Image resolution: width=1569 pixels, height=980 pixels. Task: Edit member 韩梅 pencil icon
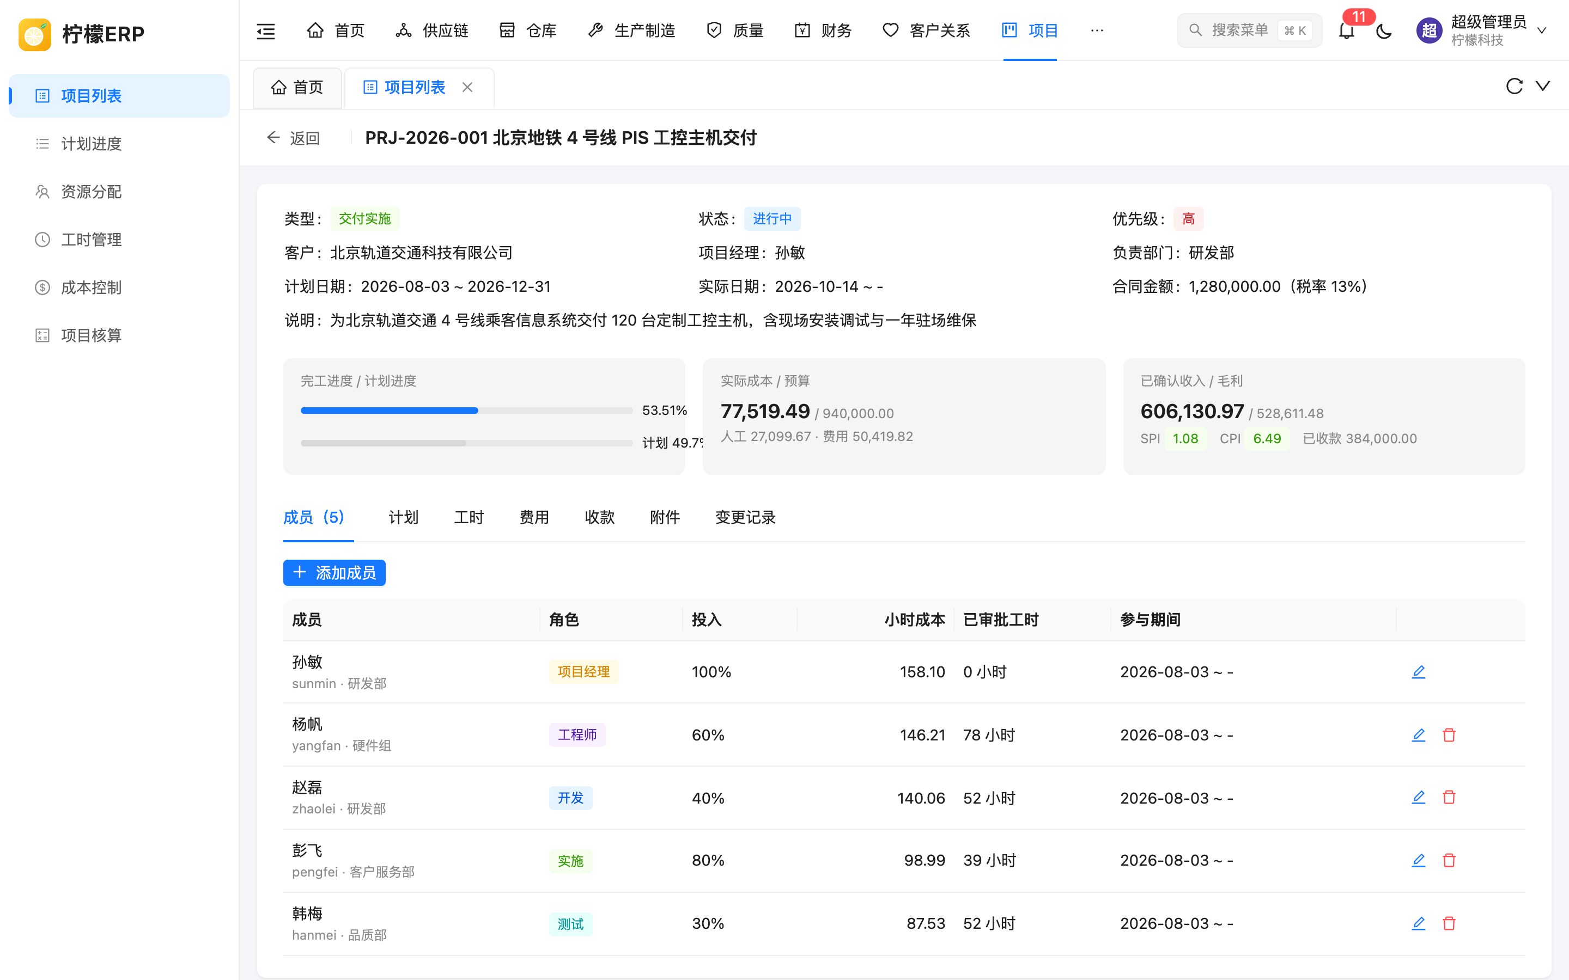[x=1419, y=923]
